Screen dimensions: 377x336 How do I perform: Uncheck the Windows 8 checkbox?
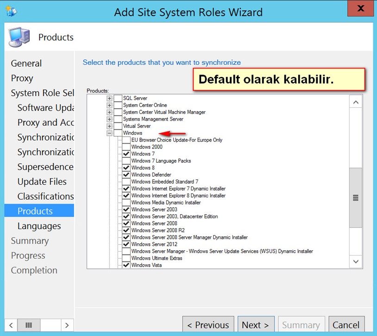click(126, 168)
